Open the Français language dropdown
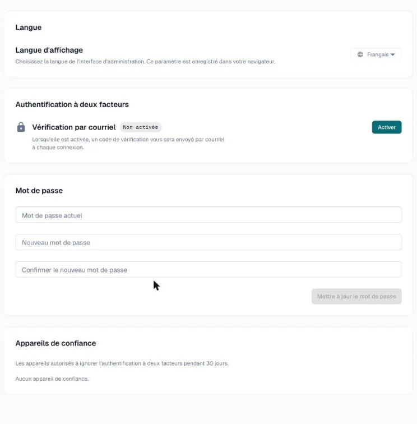417x424 pixels. pyautogui.click(x=376, y=54)
